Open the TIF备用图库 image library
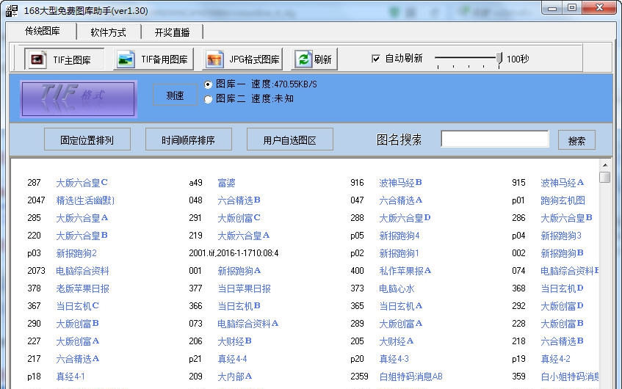 pos(153,59)
